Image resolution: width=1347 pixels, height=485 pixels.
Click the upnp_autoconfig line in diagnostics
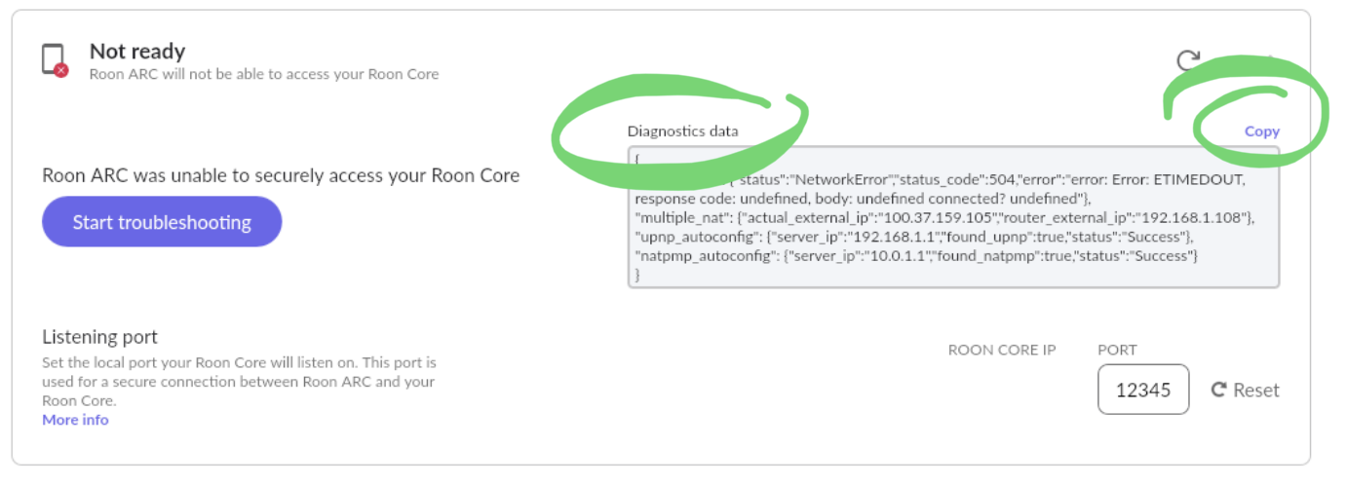coord(913,237)
